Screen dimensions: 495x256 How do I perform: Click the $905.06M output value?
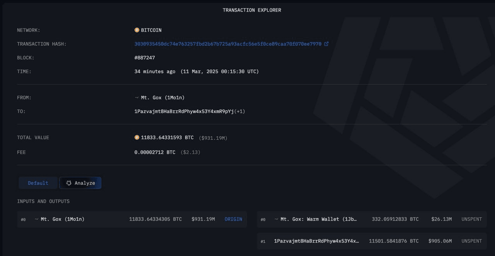tap(440, 241)
